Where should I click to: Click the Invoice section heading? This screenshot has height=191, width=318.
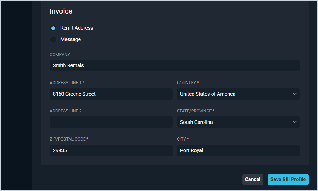(x=61, y=11)
